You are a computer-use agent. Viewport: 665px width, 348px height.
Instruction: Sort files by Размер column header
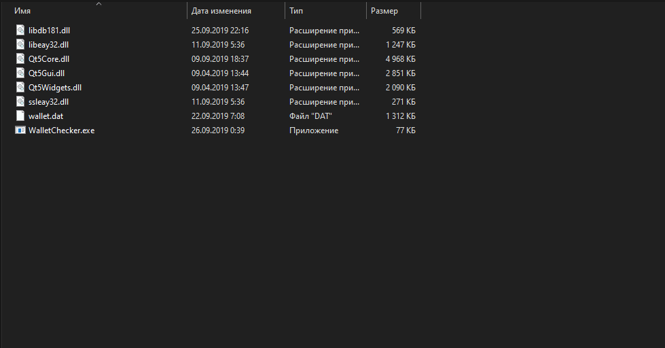[384, 12]
